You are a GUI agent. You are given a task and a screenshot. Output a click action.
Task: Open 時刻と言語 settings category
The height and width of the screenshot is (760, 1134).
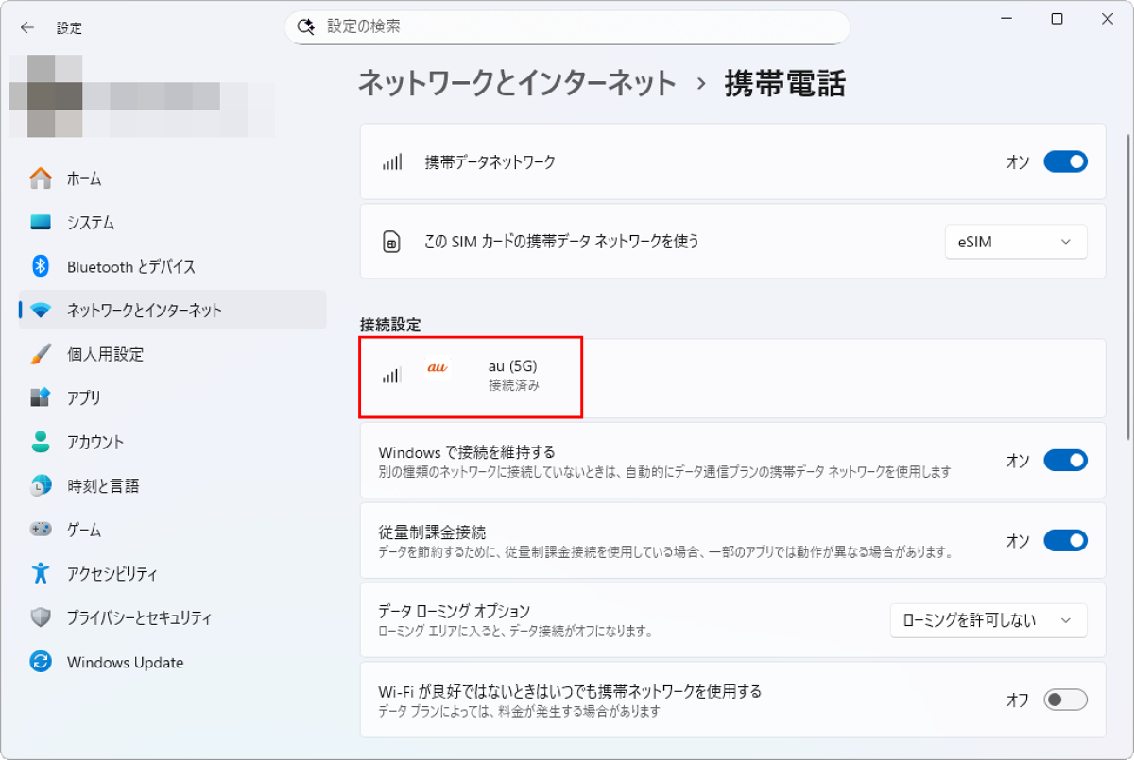coord(172,486)
